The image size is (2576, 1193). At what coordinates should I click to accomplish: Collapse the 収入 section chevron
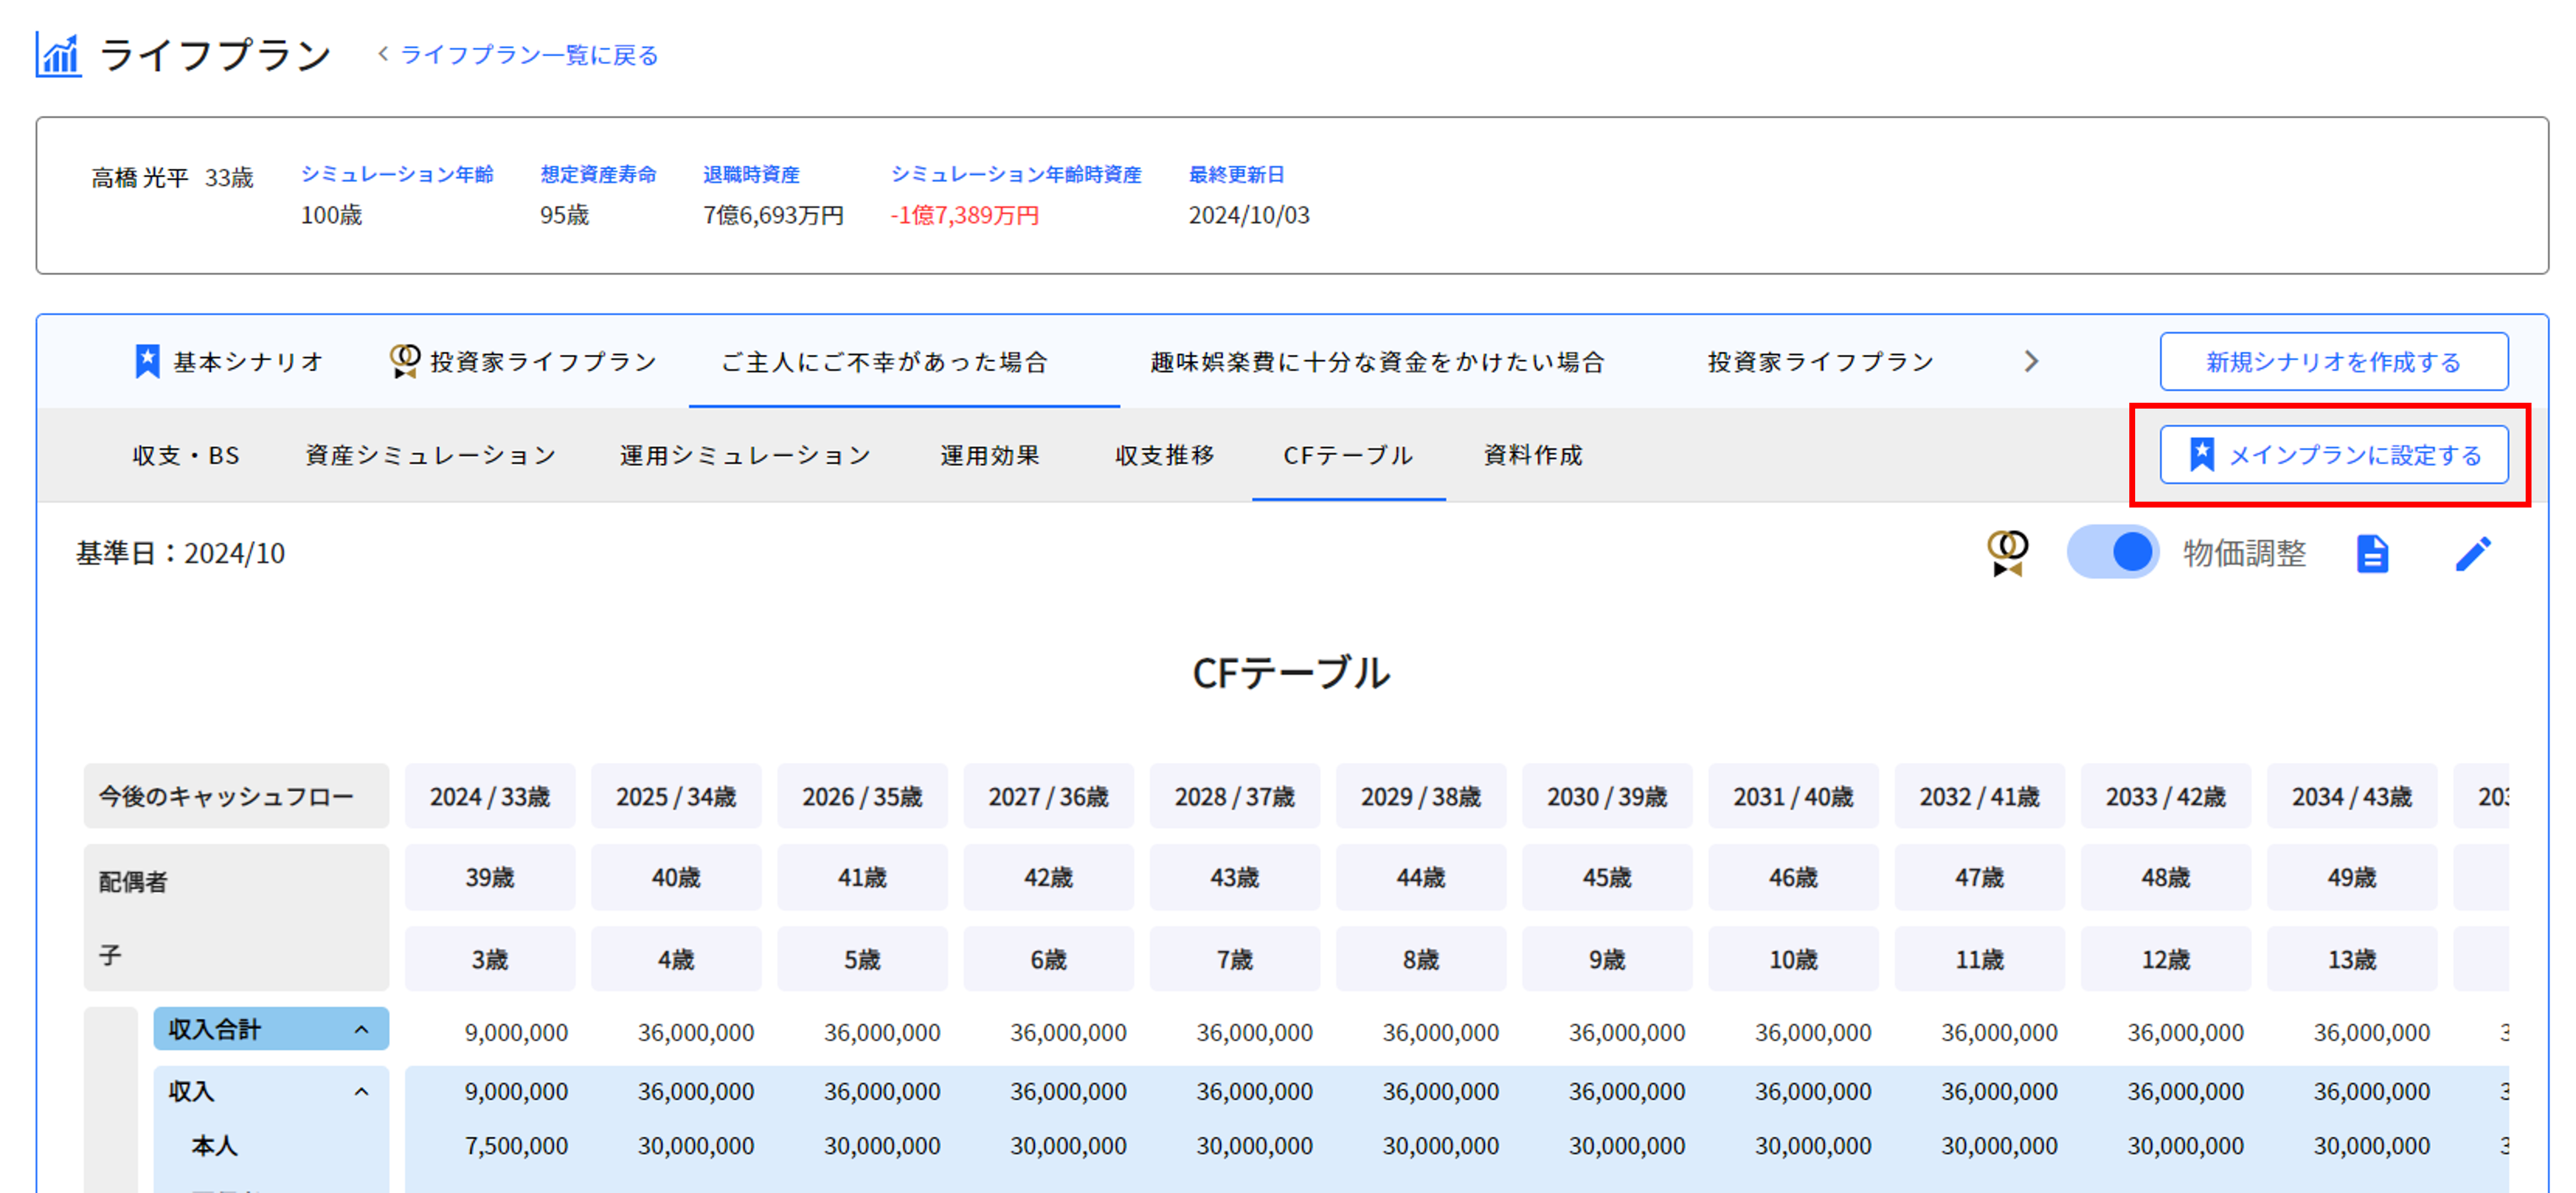[x=361, y=1092]
